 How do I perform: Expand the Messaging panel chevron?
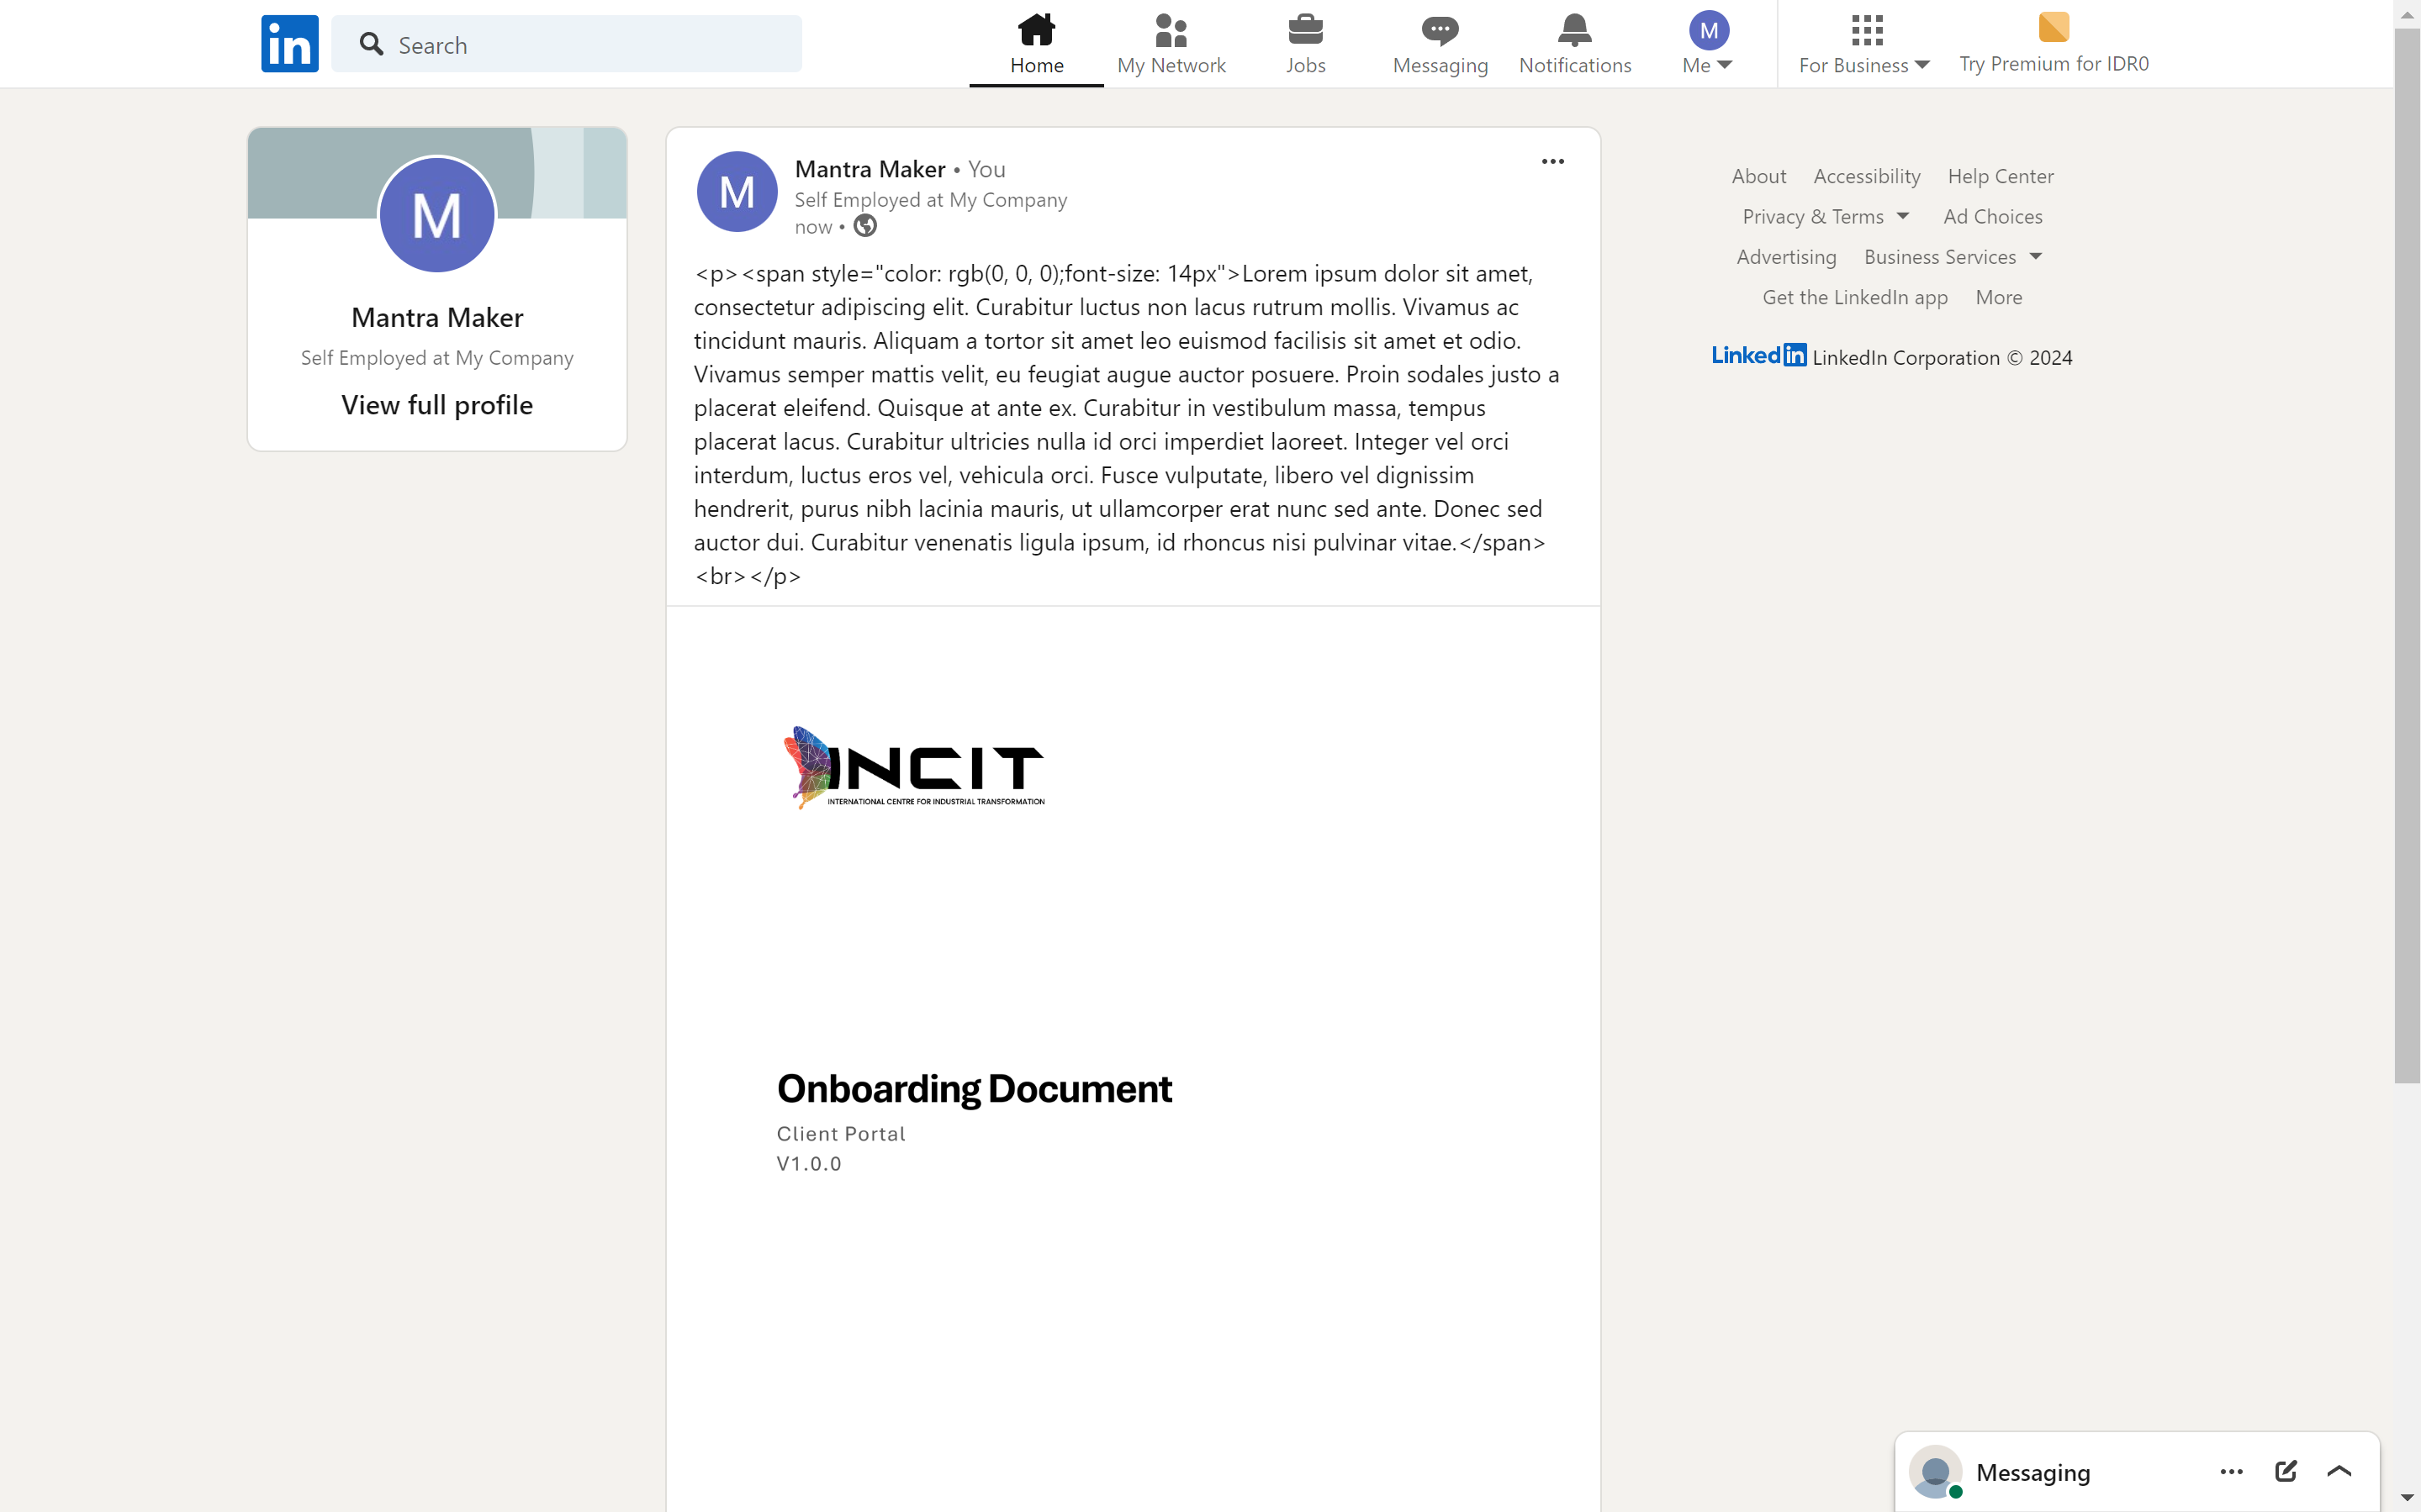pyautogui.click(x=2339, y=1471)
